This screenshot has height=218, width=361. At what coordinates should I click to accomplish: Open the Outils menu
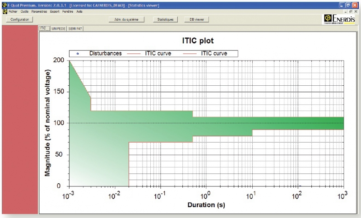[24, 11]
